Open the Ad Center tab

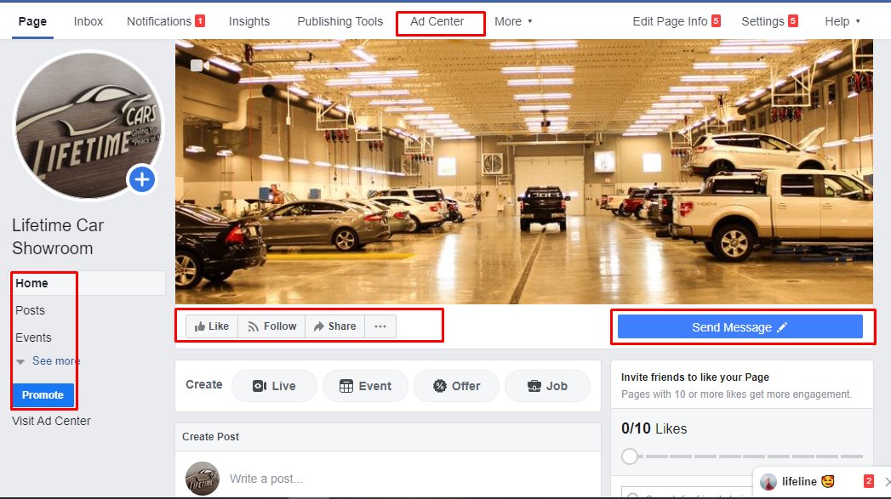tap(437, 21)
